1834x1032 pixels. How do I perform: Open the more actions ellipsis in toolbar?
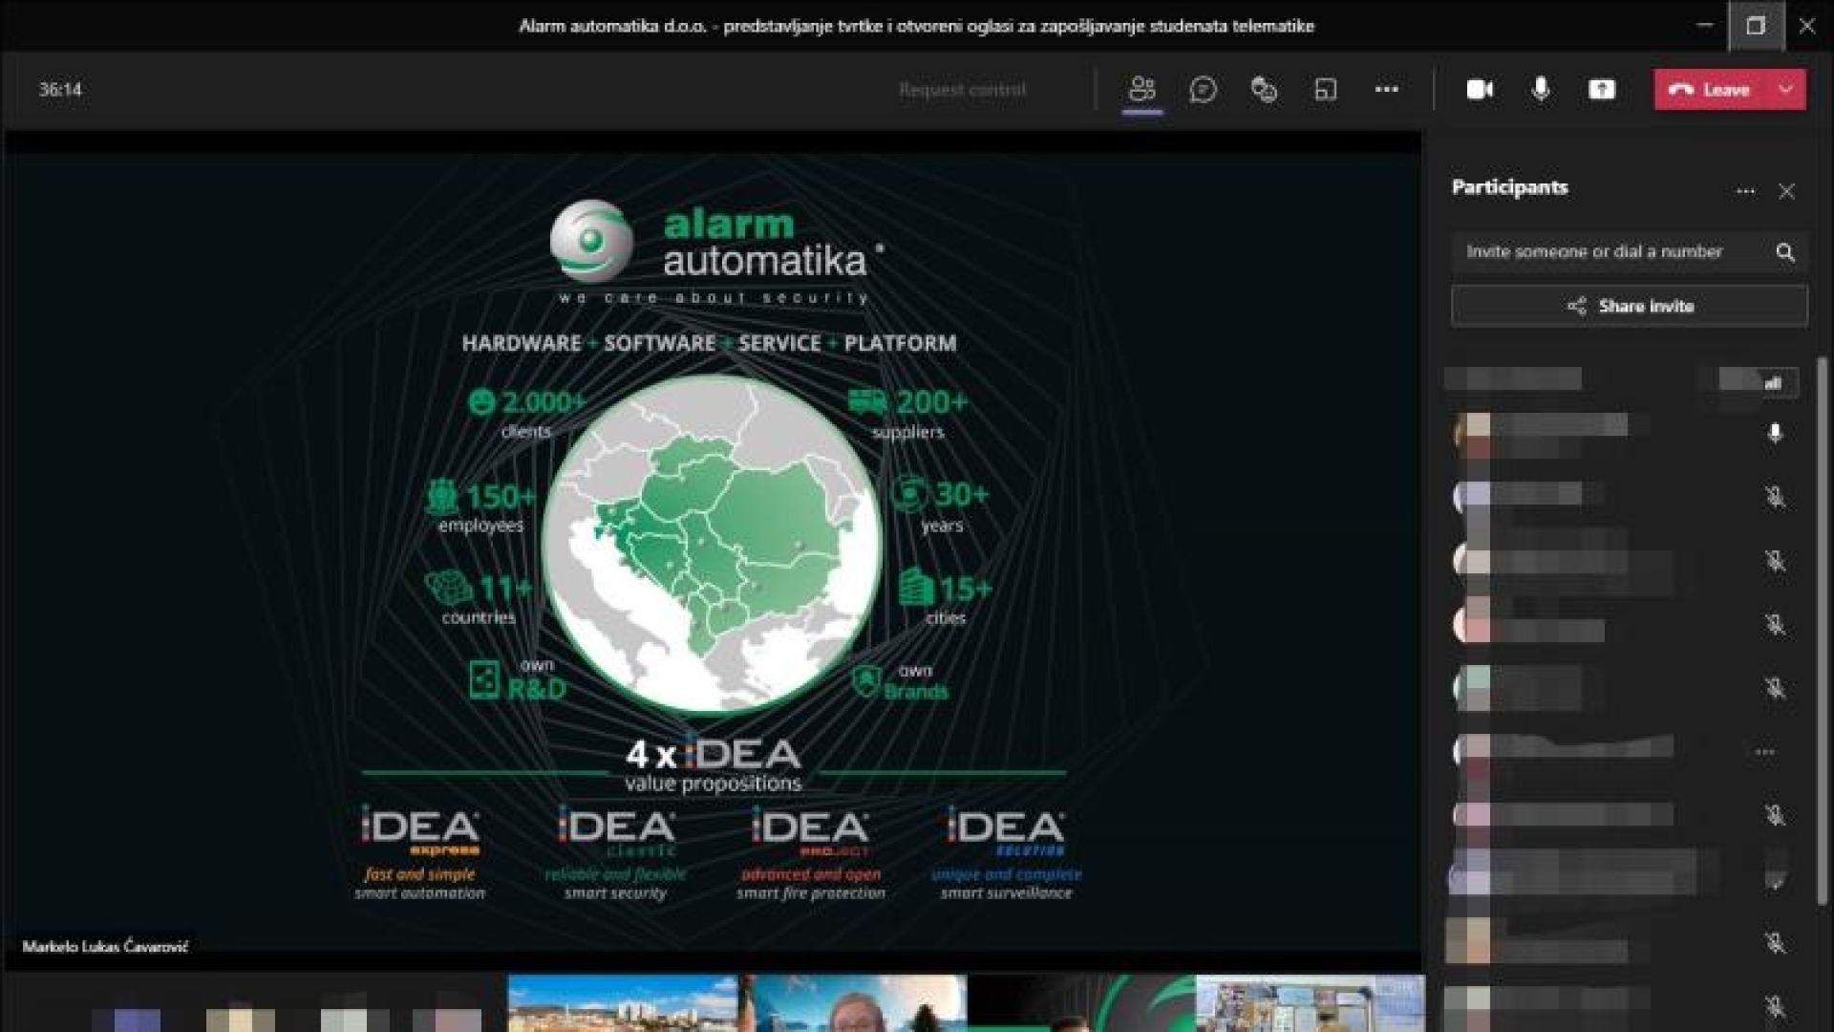pos(1386,90)
